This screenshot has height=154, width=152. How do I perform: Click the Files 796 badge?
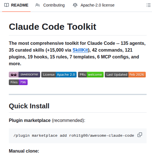[x=18, y=82]
